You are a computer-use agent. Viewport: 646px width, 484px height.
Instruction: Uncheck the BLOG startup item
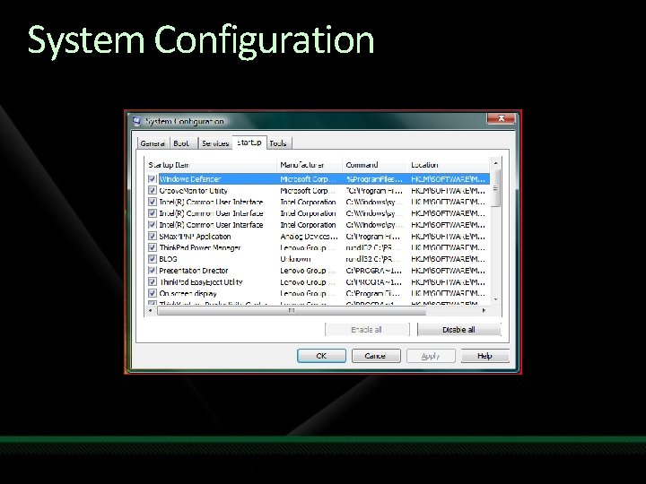coord(152,259)
